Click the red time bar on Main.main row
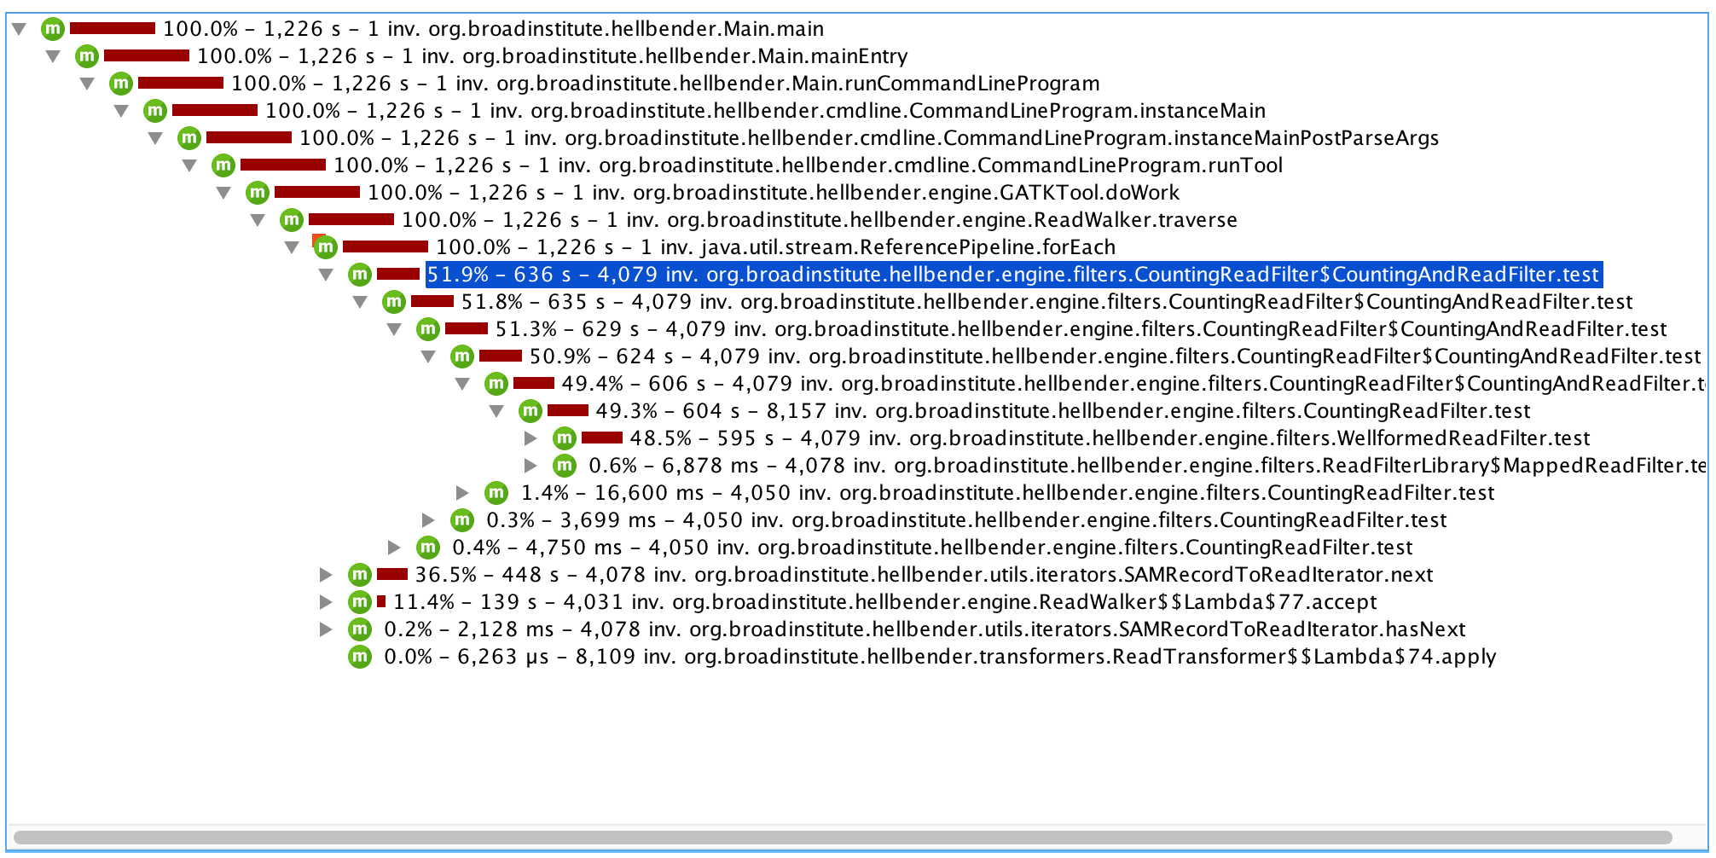 (111, 29)
